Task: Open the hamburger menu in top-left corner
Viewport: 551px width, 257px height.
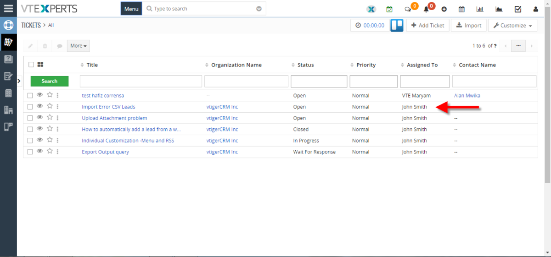Action: 8,9
